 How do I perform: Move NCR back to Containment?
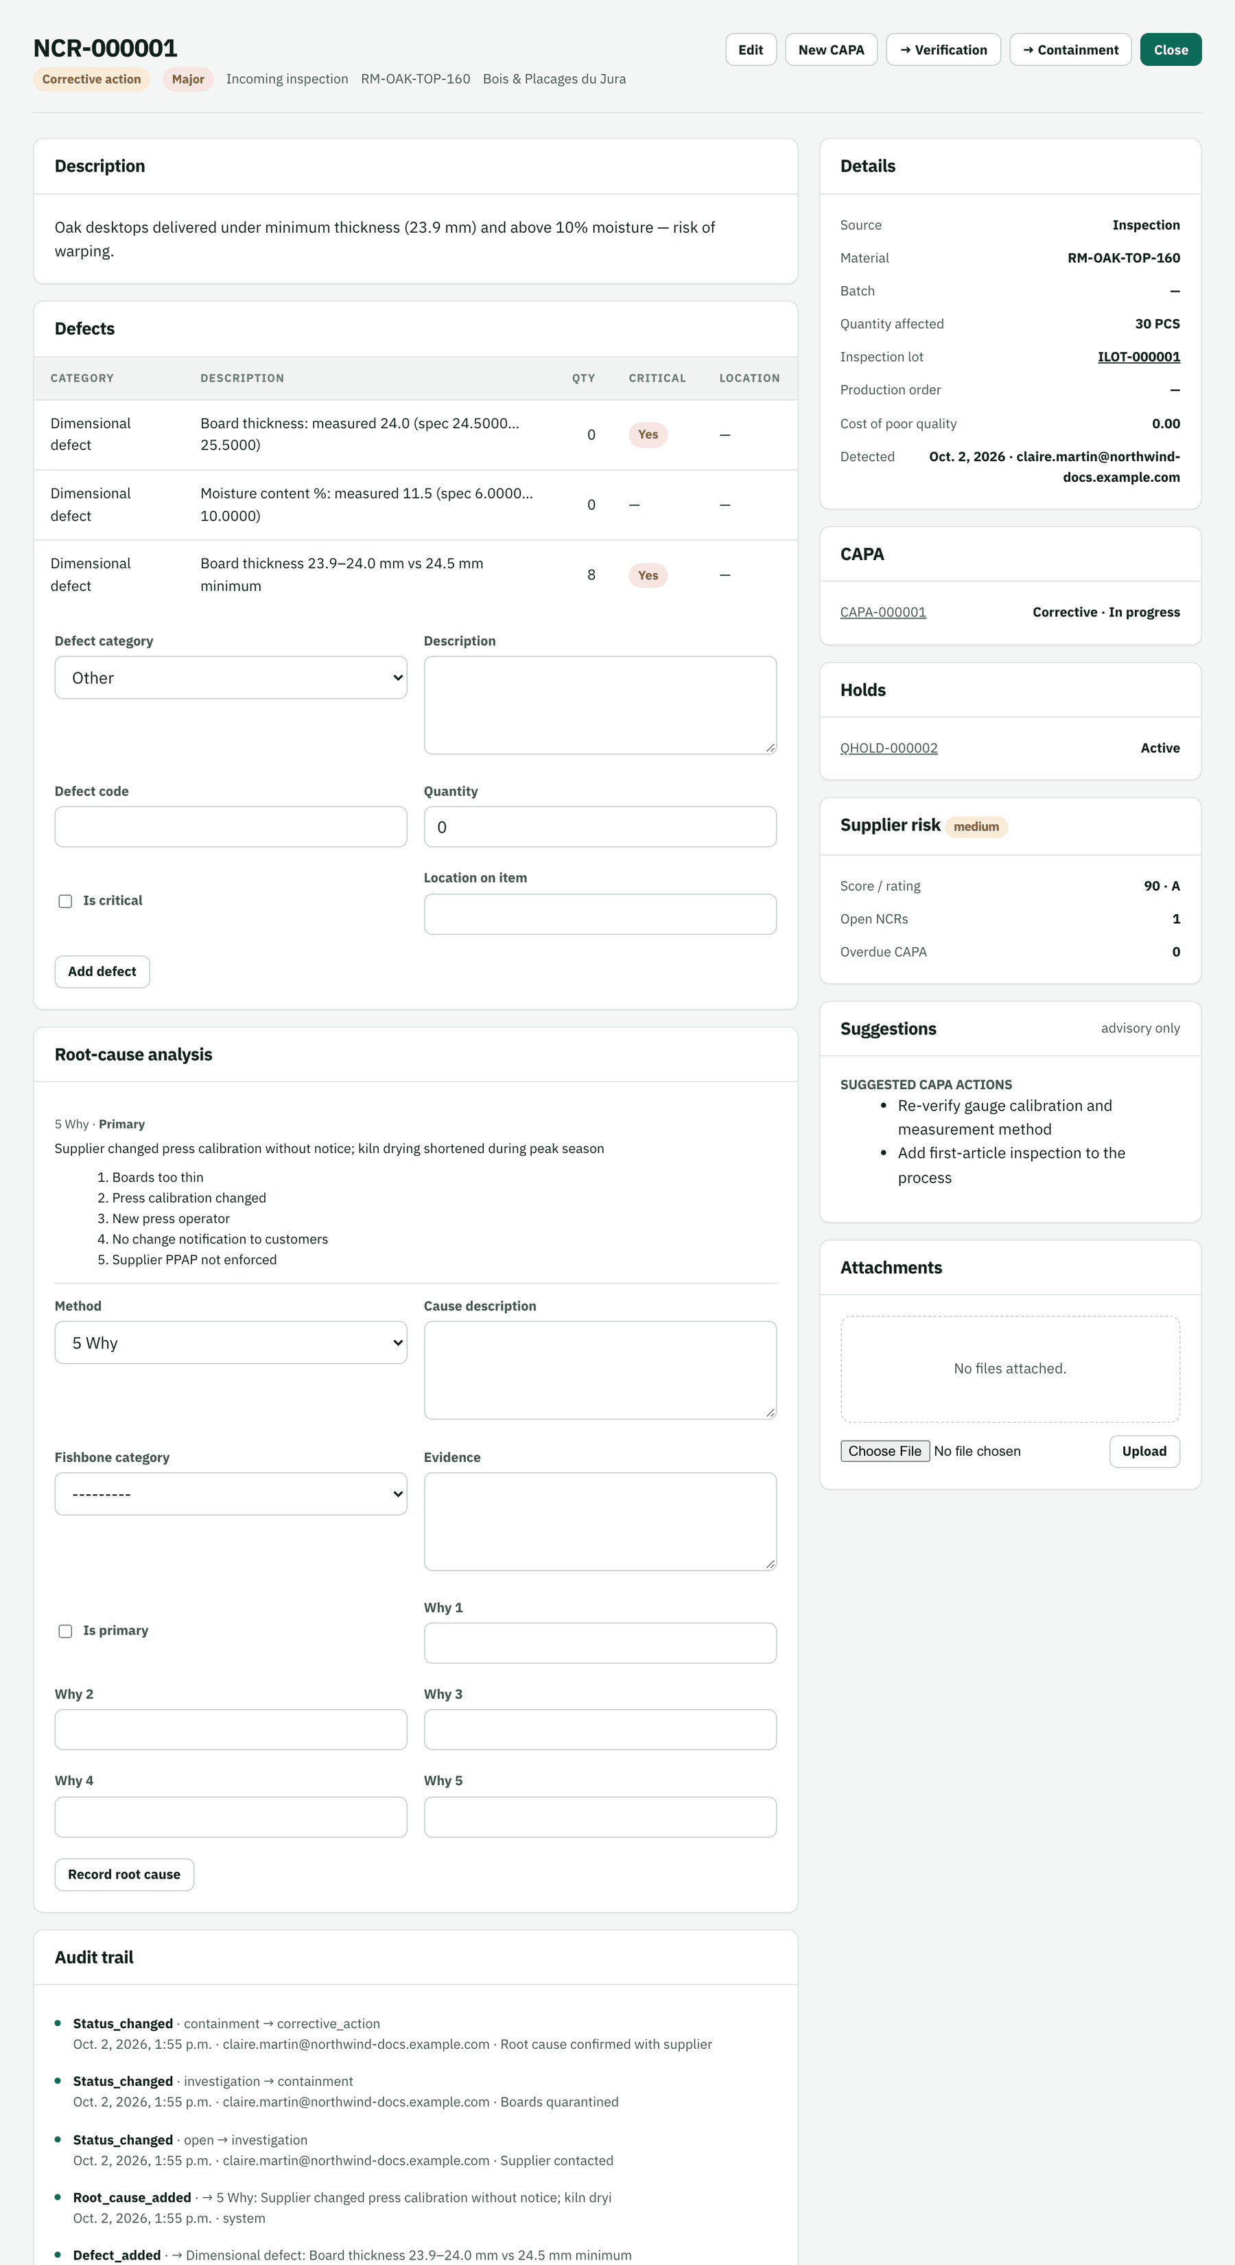click(1070, 50)
